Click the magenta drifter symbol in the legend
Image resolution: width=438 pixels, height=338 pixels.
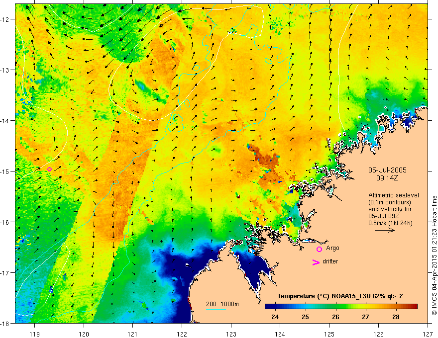tap(316, 262)
